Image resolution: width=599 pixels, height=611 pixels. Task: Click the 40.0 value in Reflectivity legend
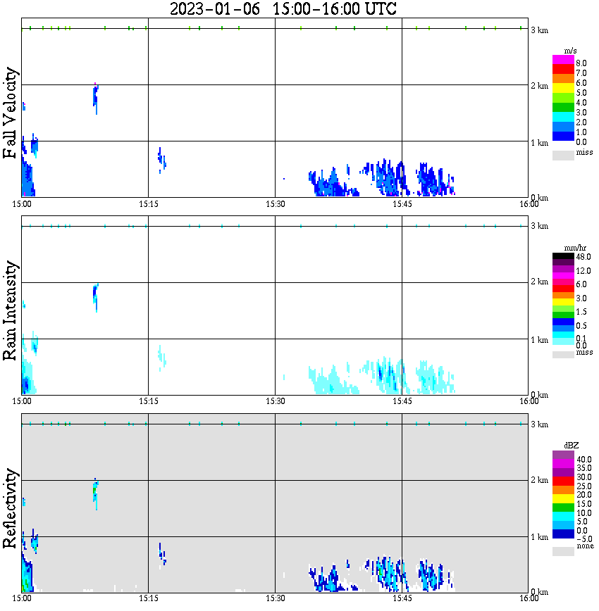tap(583, 460)
